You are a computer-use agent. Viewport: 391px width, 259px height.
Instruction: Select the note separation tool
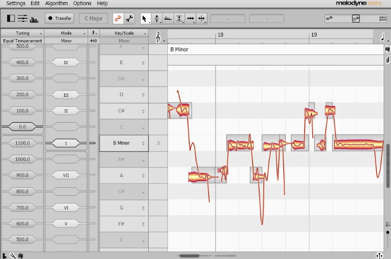coord(201,18)
